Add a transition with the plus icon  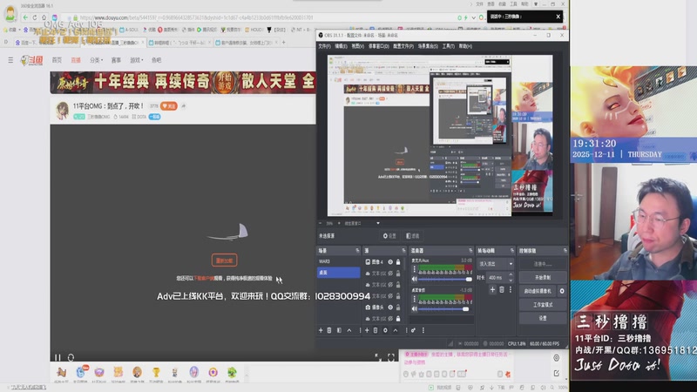click(492, 290)
